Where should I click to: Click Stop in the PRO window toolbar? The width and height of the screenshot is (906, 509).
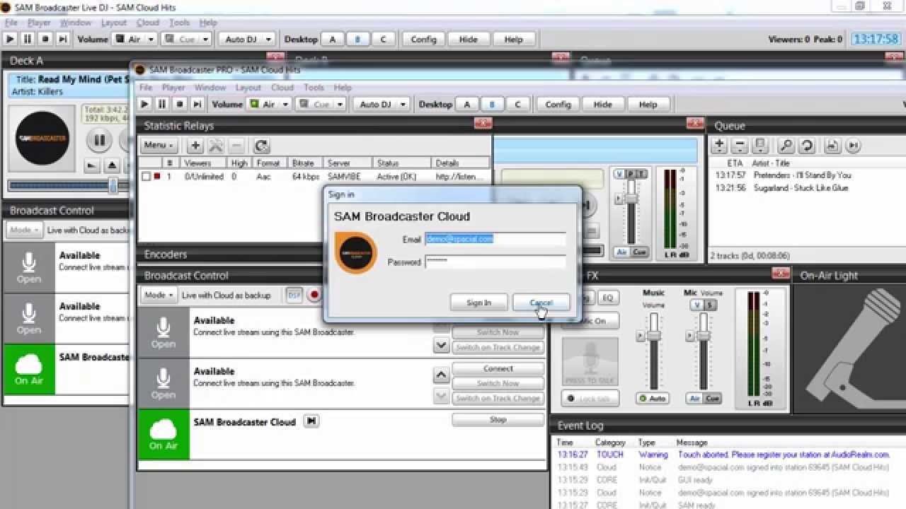pyautogui.click(x=180, y=104)
